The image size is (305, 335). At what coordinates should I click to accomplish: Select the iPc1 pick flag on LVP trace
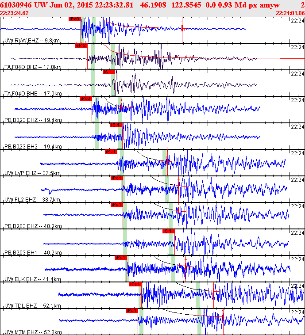[111, 152]
